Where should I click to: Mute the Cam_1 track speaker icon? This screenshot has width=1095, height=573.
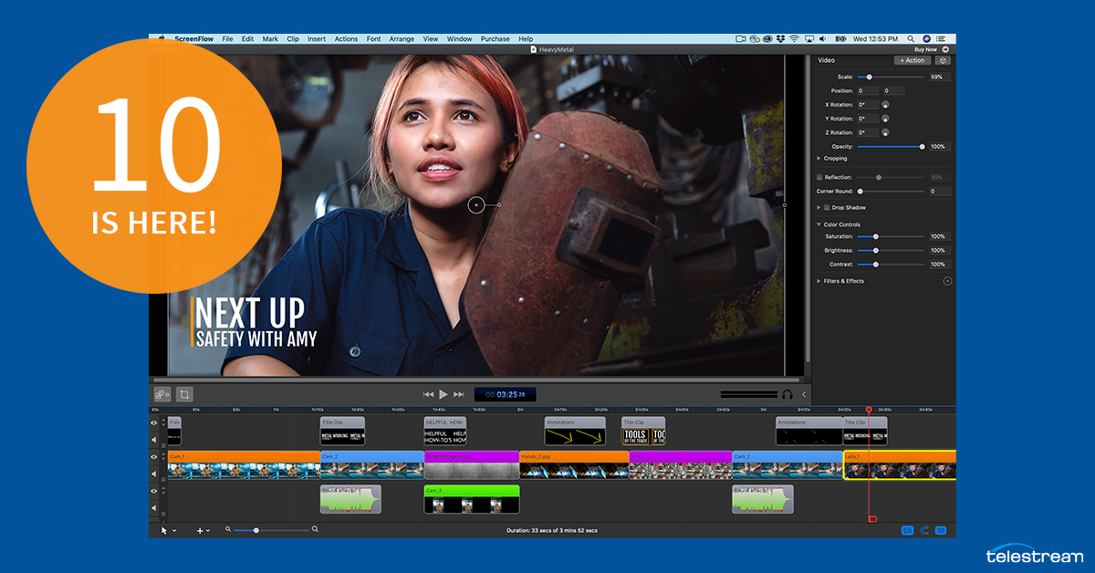coord(154,473)
